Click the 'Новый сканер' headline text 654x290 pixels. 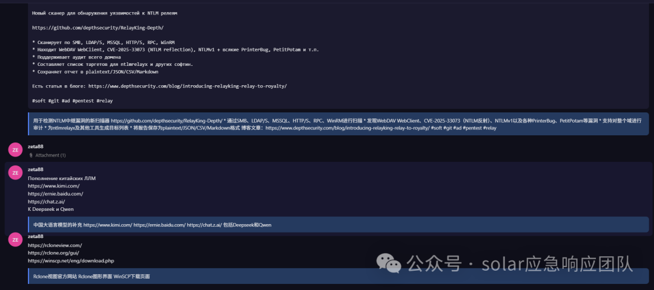[105, 13]
